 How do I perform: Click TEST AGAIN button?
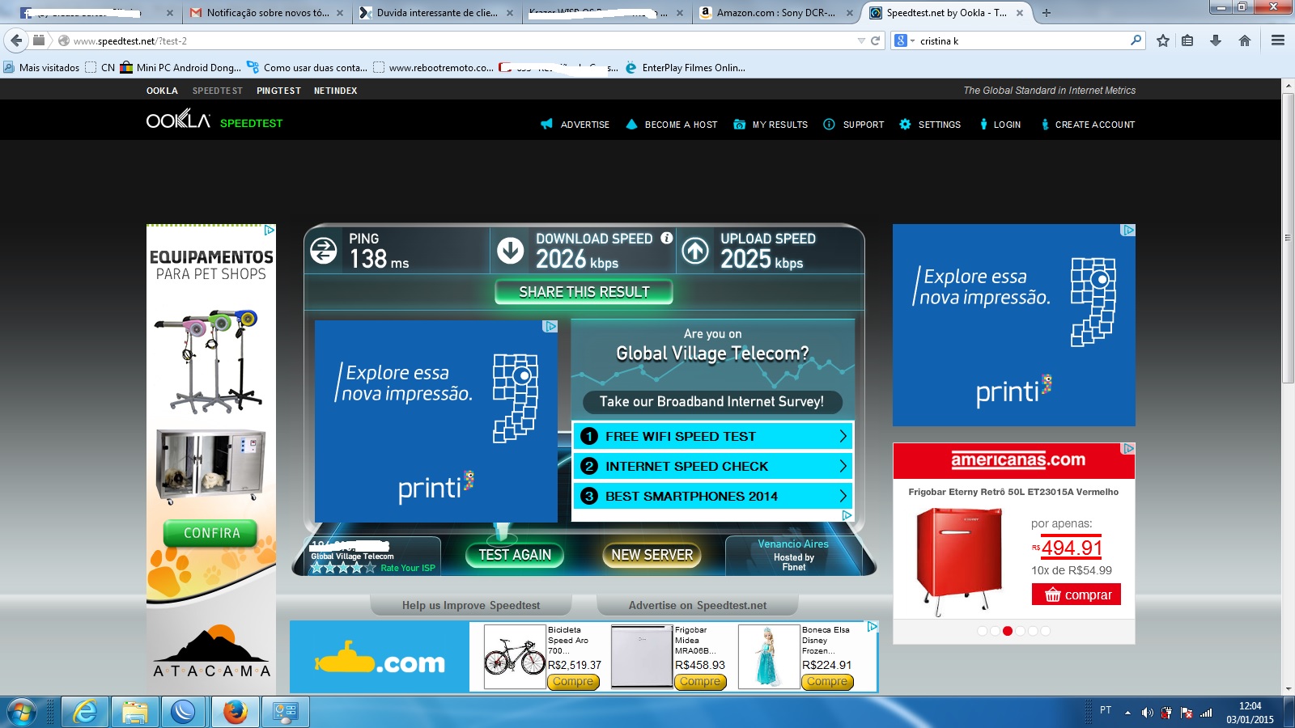click(515, 555)
